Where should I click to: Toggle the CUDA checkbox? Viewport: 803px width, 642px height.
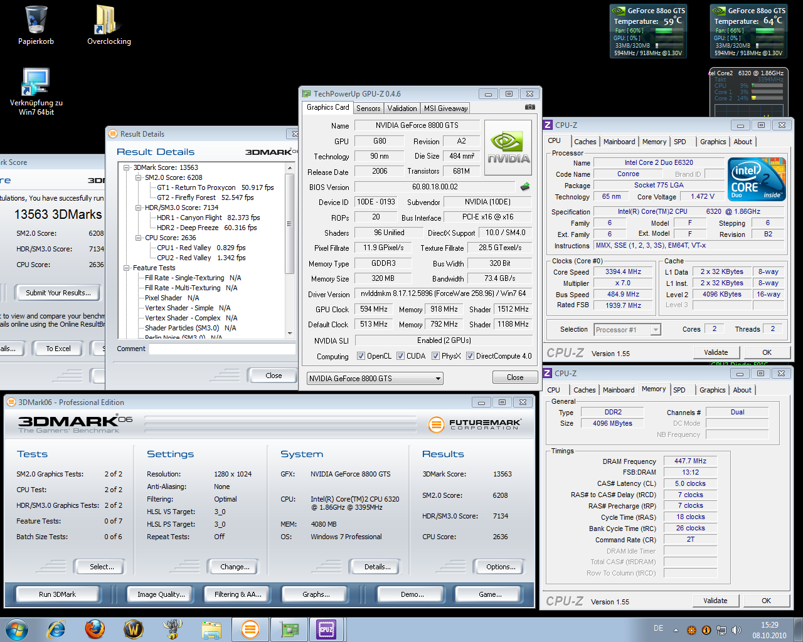[x=401, y=356]
